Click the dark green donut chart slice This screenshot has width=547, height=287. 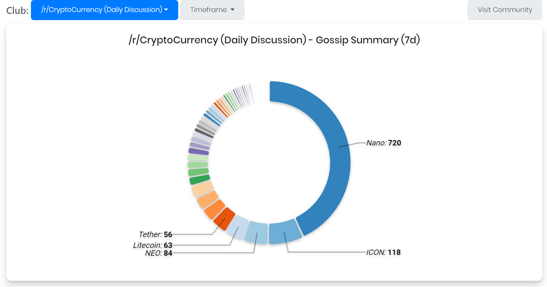point(199,179)
